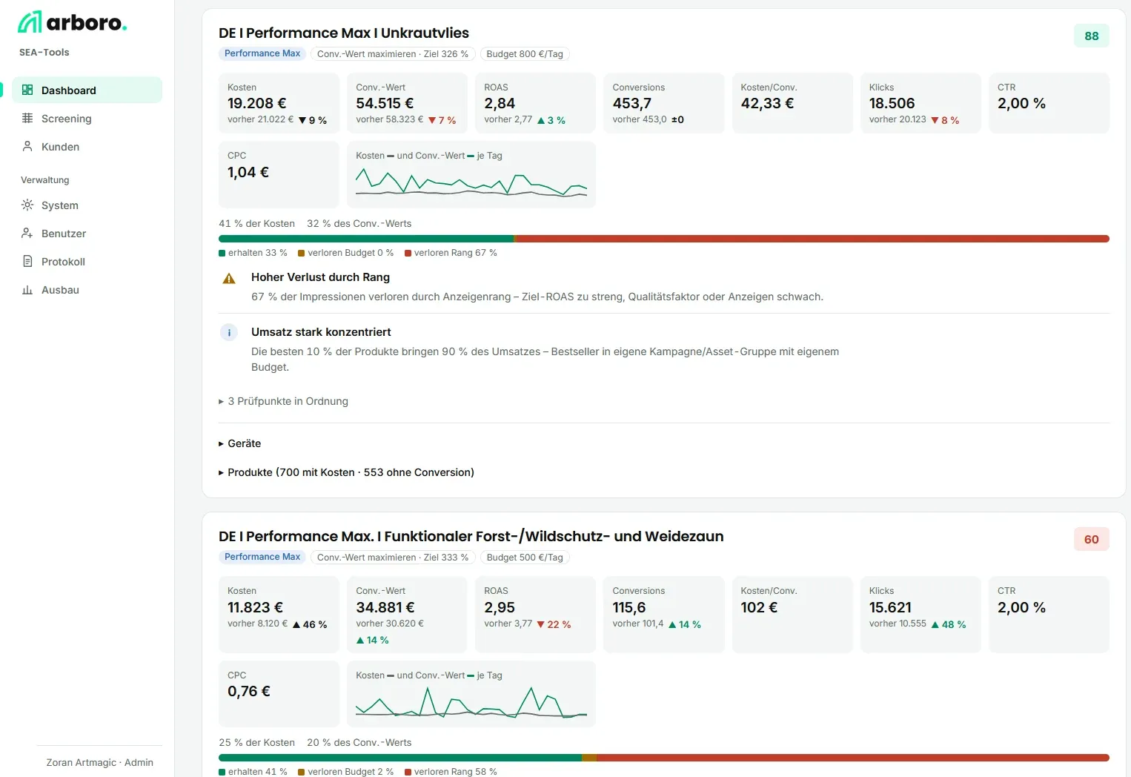Click the score badge 88
The image size is (1131, 777).
[1092, 36]
